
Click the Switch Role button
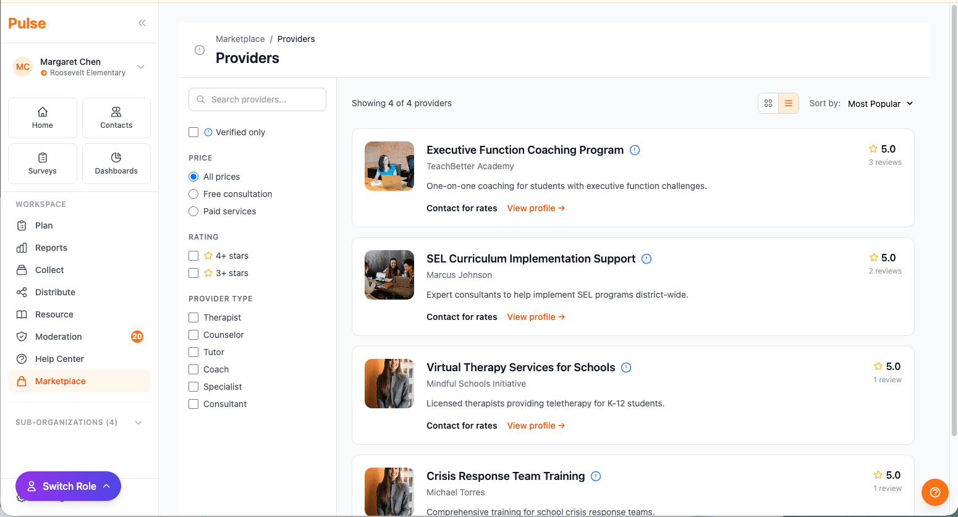click(x=68, y=486)
